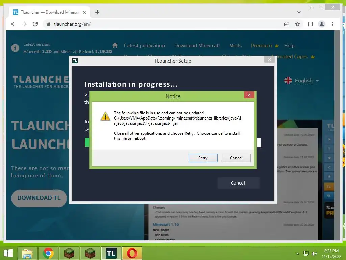
Task: Click Cancel in the Notice dialog
Action: click(x=236, y=158)
